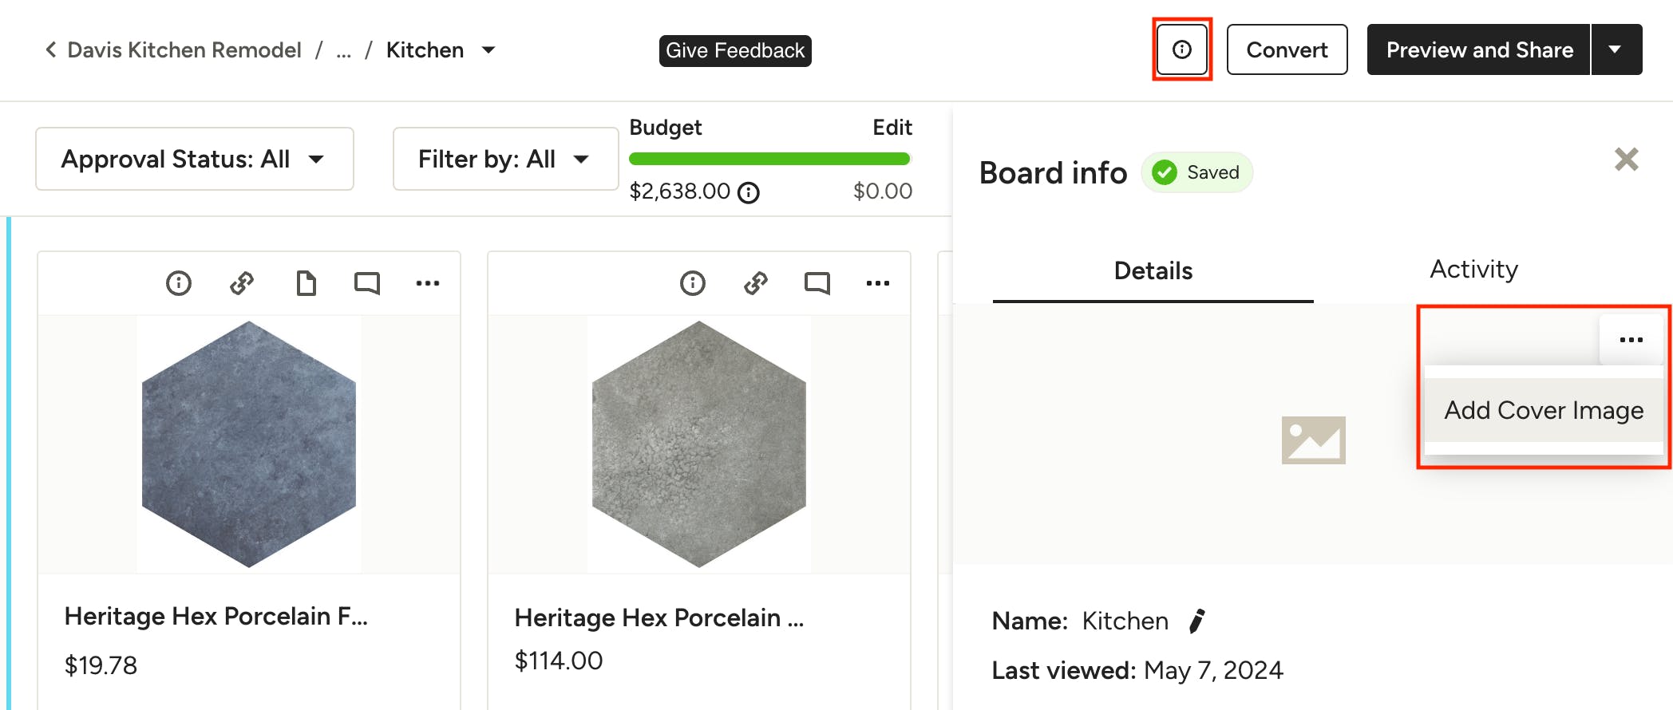Expand Approval Status: All dropdown
Viewport: 1673px width, 710px height.
194,159
